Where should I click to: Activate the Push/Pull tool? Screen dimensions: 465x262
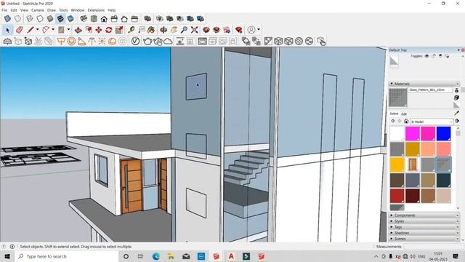tap(78, 30)
